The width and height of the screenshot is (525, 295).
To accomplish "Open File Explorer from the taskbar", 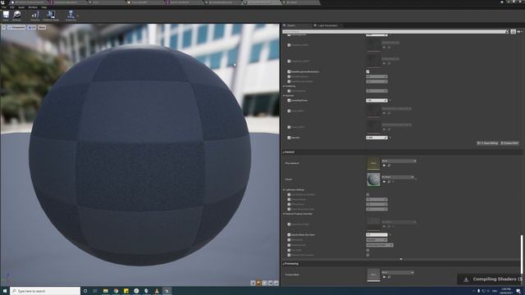I will pyautogui.click(x=106, y=291).
